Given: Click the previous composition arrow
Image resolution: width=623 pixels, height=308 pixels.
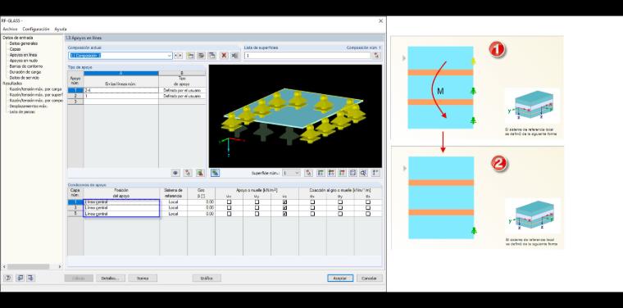Looking at the screenshot, I should (176, 56).
